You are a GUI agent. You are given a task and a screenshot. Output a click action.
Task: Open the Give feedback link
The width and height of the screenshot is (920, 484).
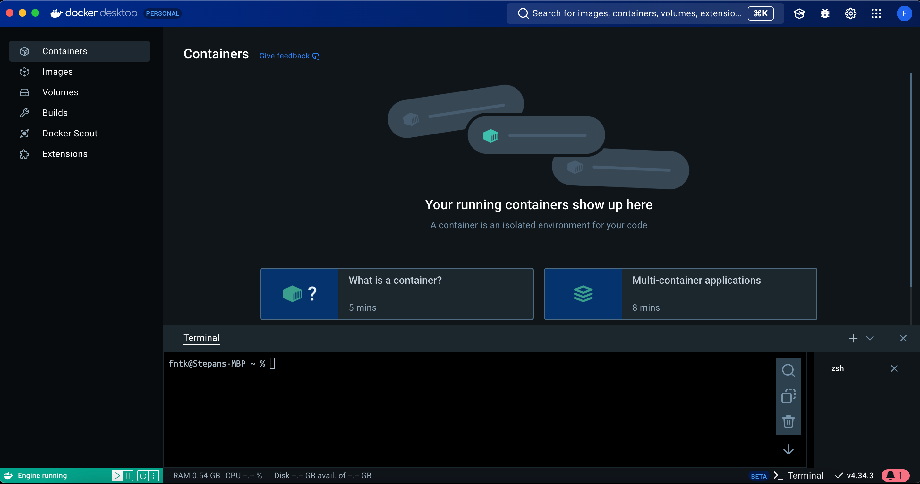(x=284, y=56)
